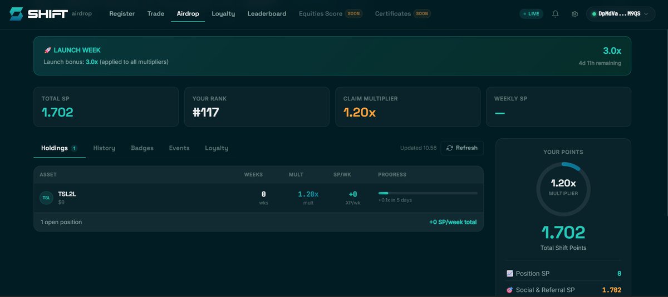
Task: Click the TSL2L asset name
Action: tap(67, 194)
